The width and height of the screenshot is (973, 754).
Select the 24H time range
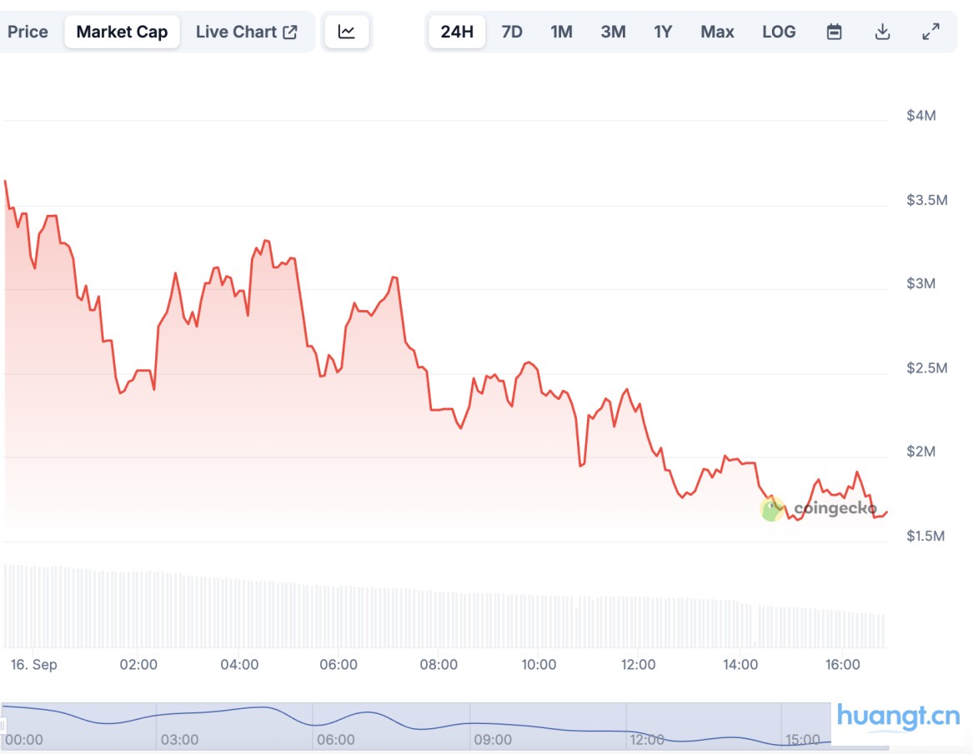[x=457, y=32]
